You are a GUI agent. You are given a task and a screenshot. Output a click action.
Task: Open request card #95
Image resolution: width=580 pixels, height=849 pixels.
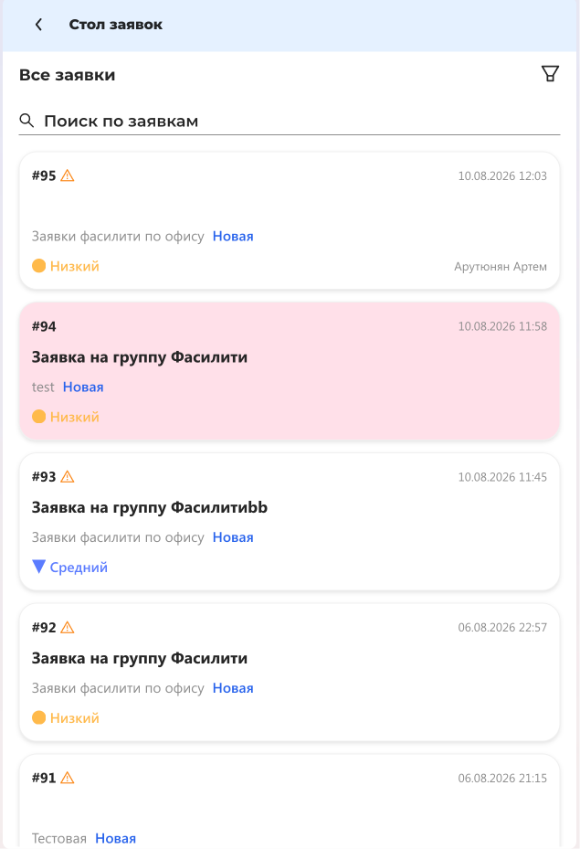click(x=290, y=220)
